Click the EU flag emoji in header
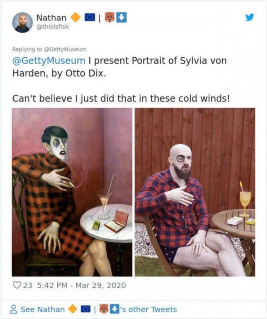 point(90,17)
